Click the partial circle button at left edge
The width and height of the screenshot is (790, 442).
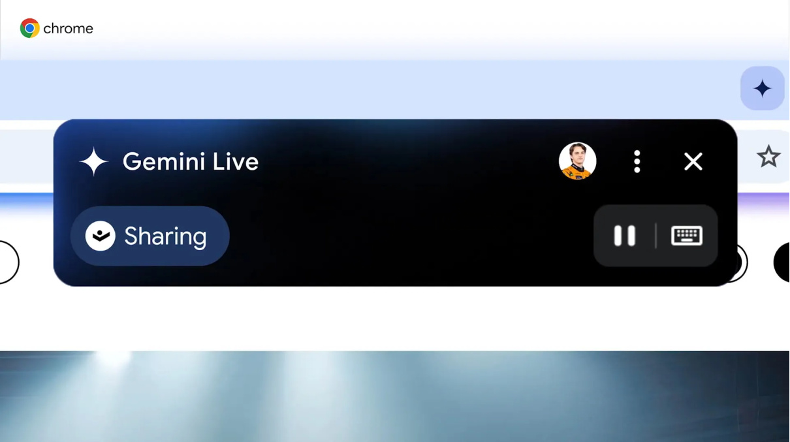[x=9, y=262]
